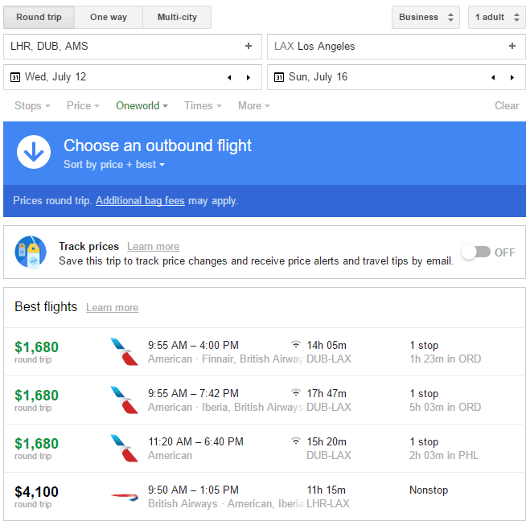530x525 pixels.
Task: Select the $1,680 flight via ORD 14h 05m
Action: click(265, 351)
